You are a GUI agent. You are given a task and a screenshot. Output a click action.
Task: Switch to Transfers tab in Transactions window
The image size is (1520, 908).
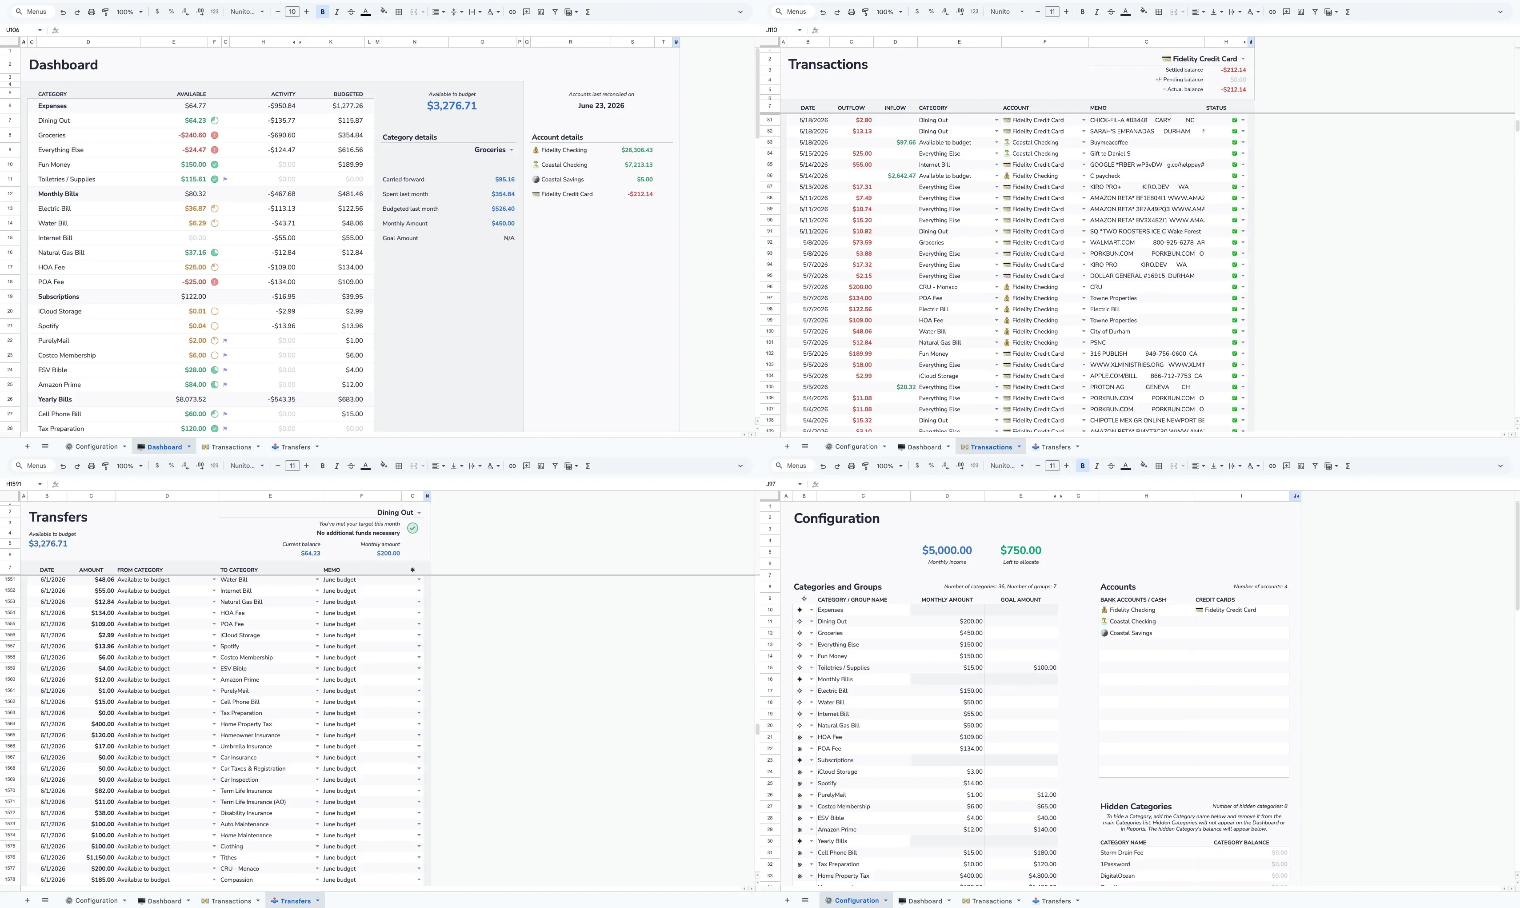click(x=1055, y=447)
